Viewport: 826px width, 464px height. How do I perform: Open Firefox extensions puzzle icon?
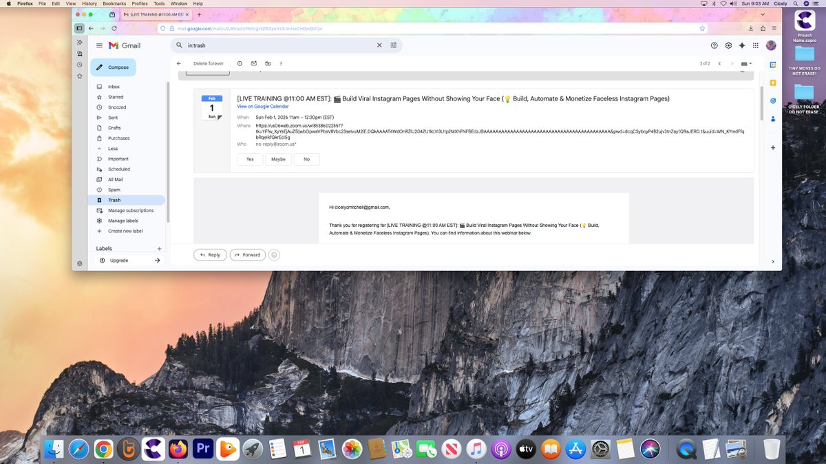(x=763, y=28)
